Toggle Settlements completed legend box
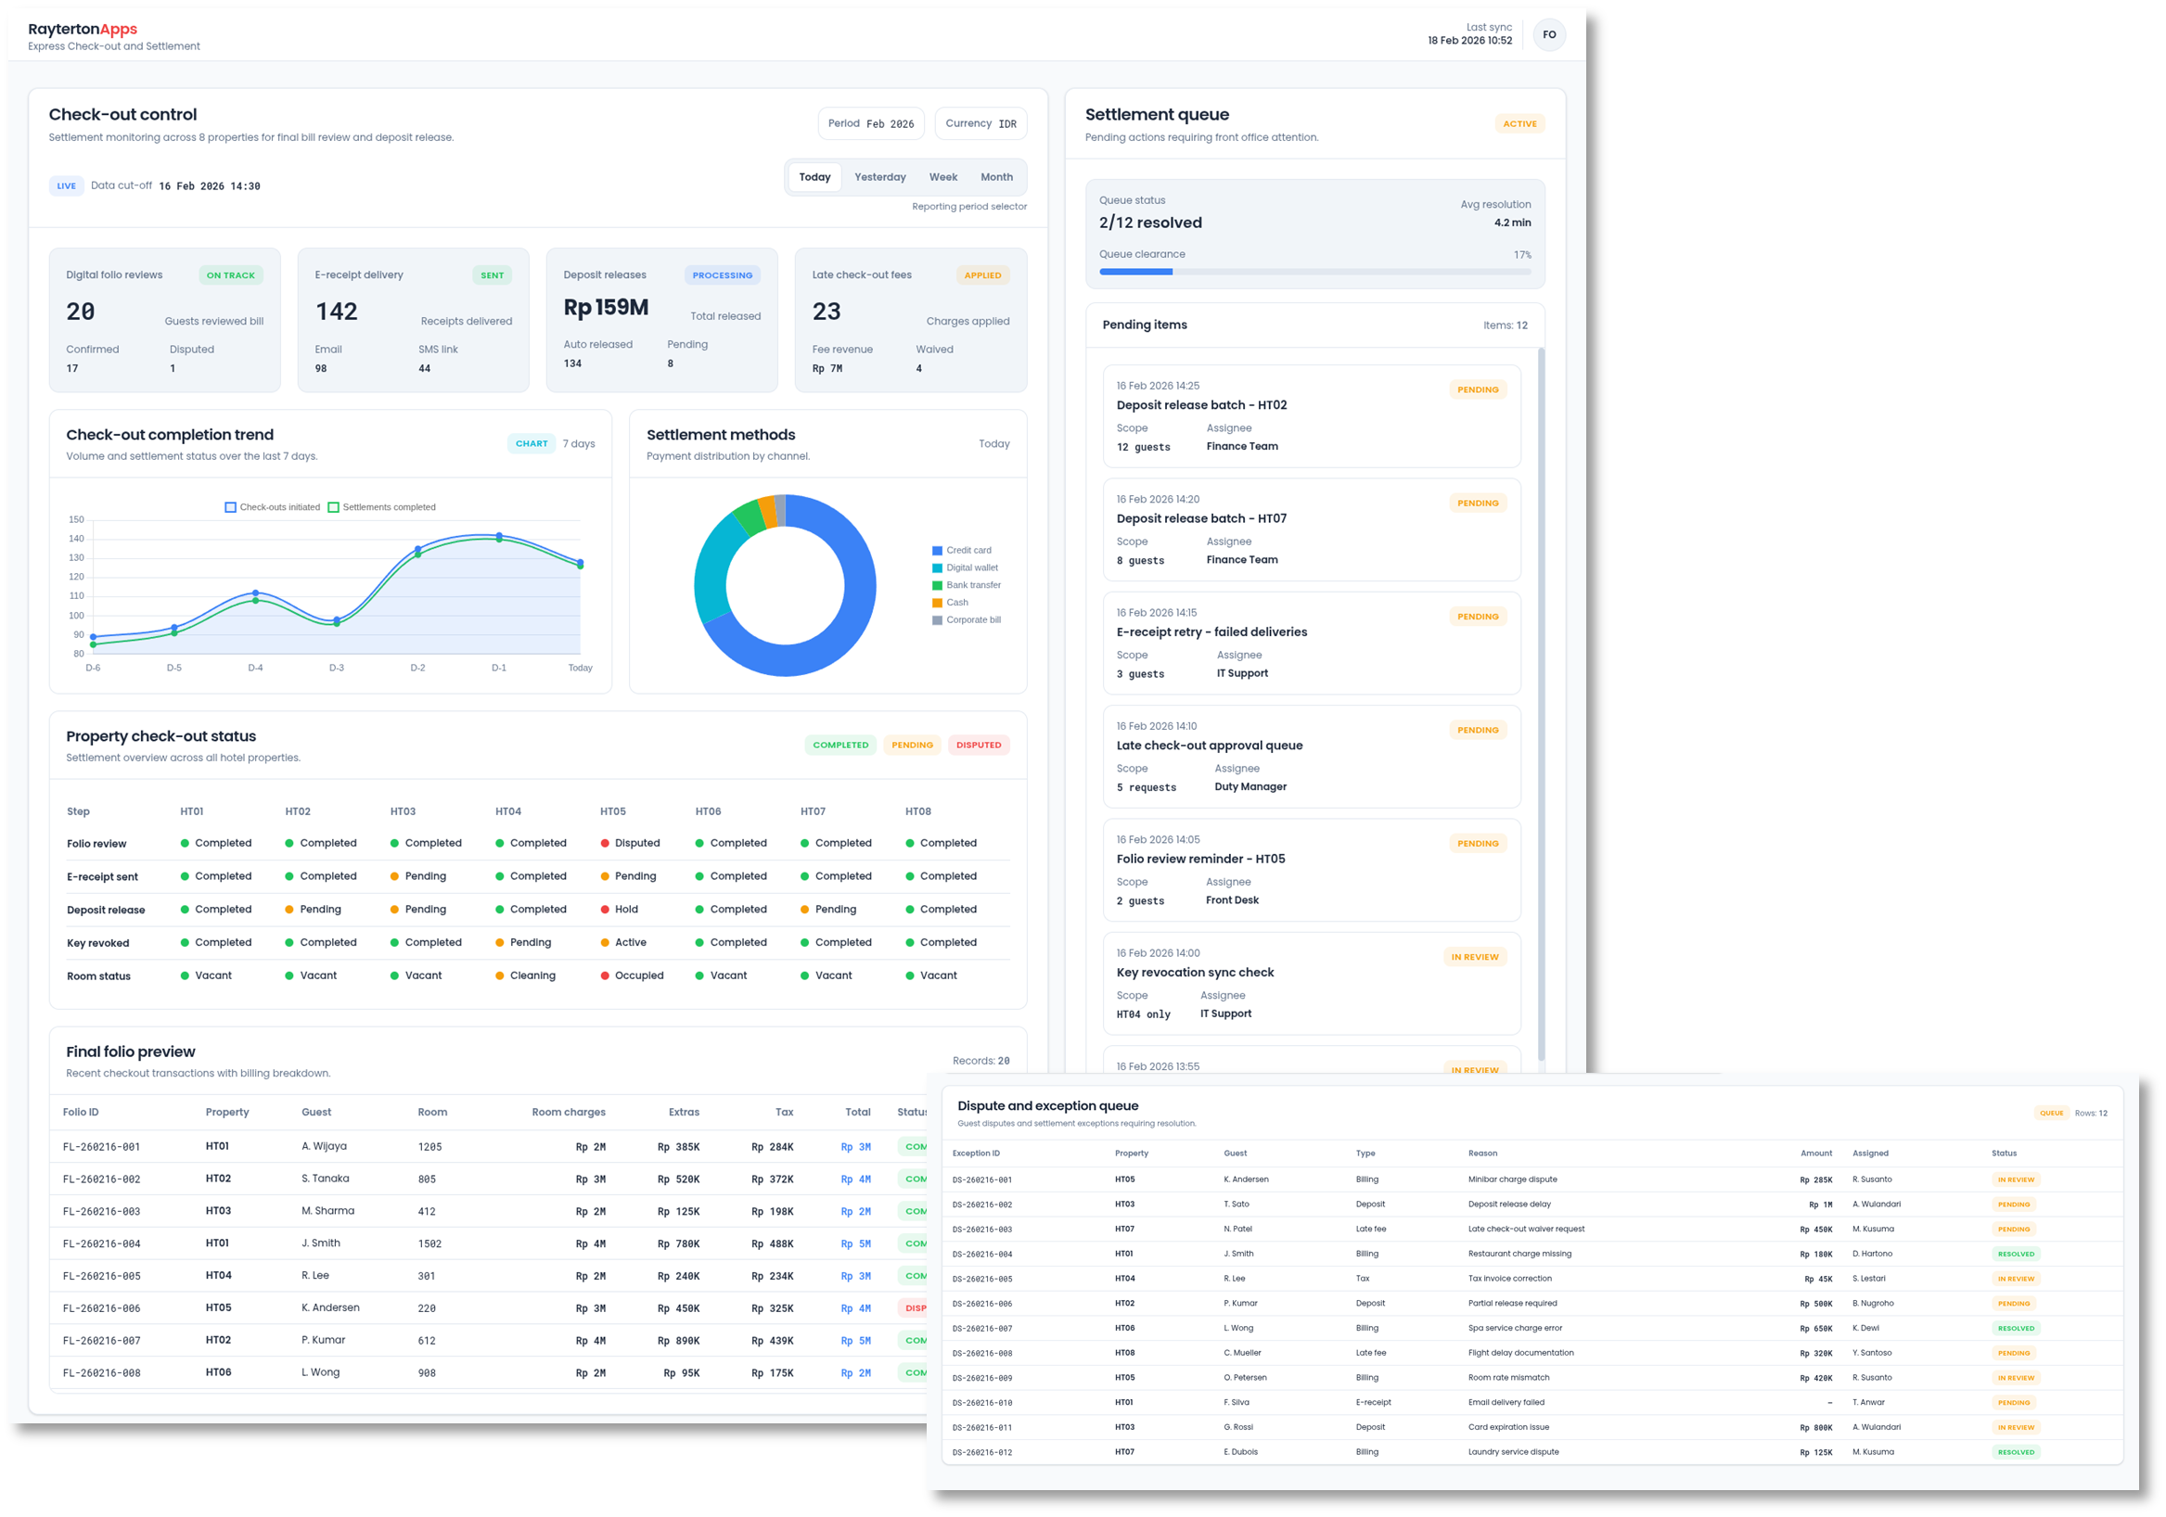Screen dimensions: 2166x1517 333,507
